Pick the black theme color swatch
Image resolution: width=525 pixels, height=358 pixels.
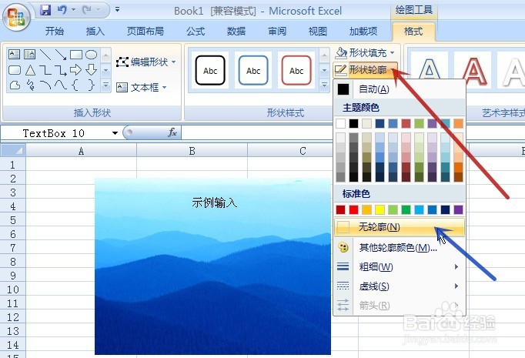click(353, 123)
